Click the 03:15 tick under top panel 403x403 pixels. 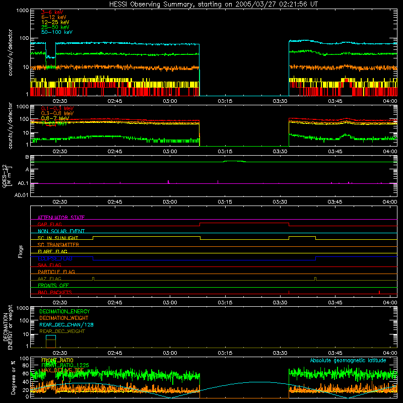(225, 101)
